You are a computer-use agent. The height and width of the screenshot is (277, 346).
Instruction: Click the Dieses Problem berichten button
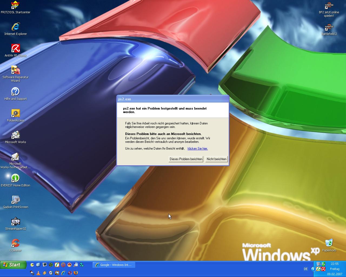(x=186, y=159)
